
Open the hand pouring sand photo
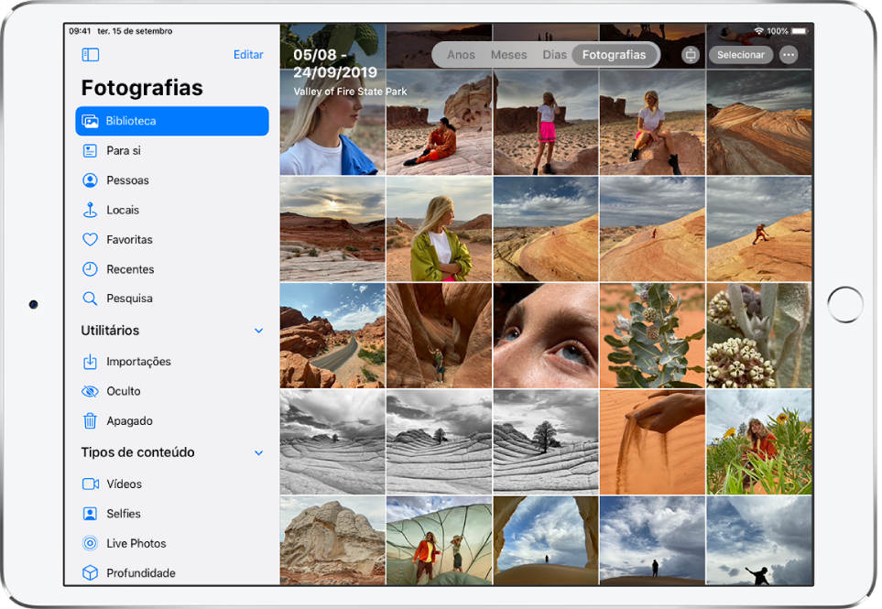[652, 442]
